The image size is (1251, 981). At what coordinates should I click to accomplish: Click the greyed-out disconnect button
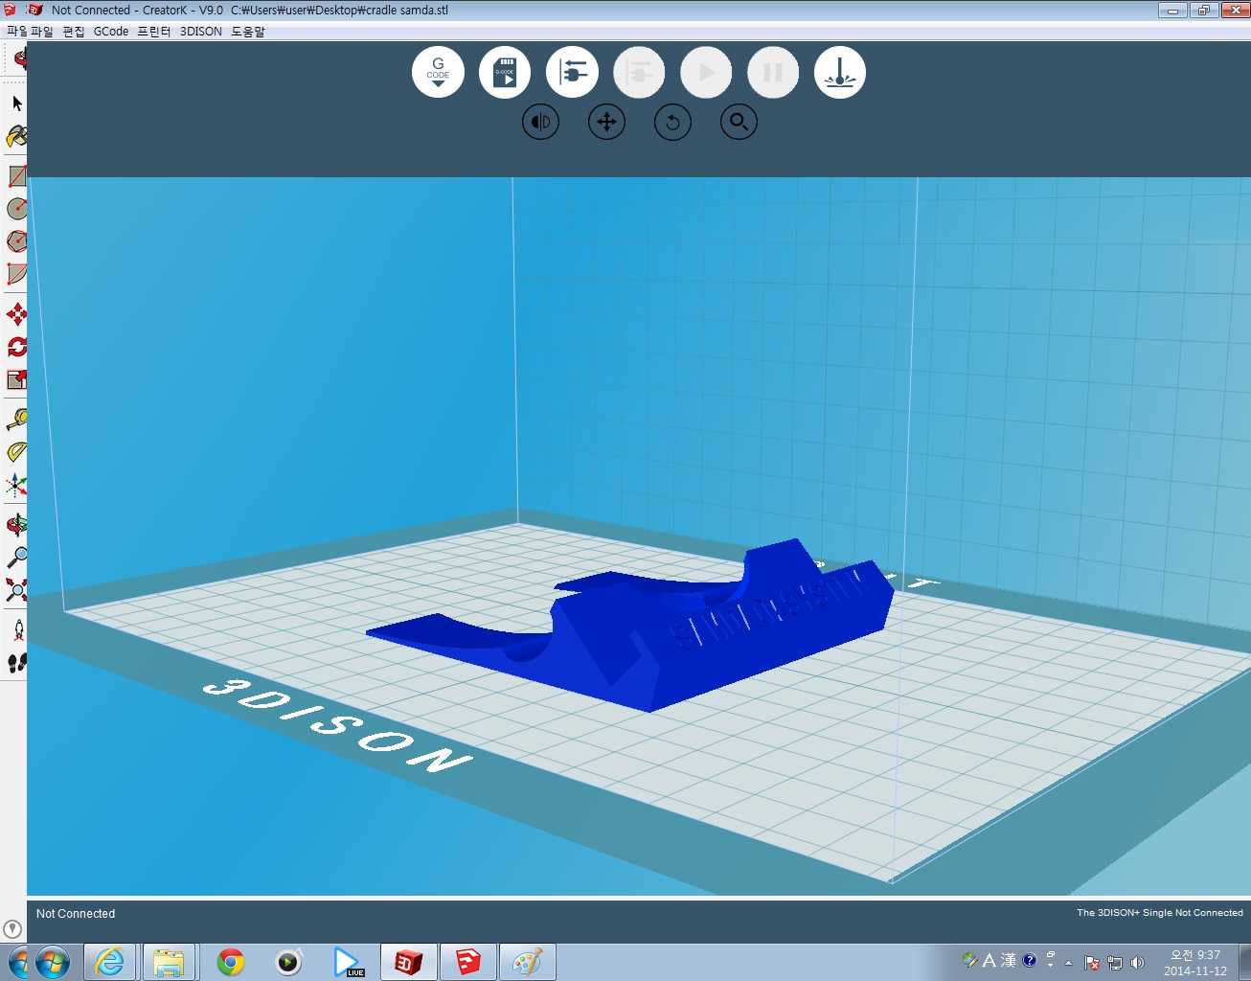(639, 72)
